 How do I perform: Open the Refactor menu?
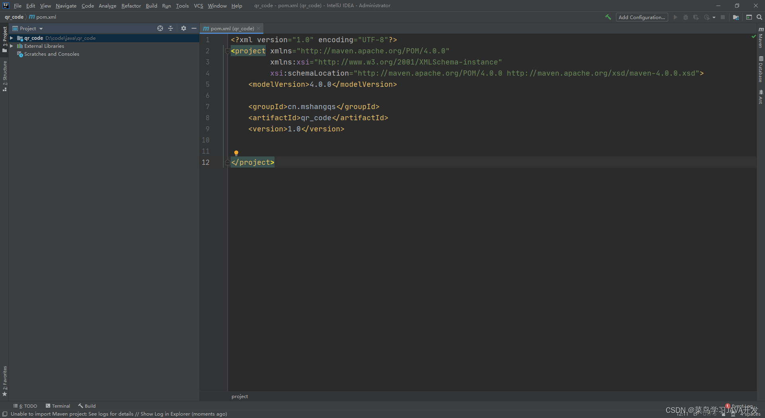(x=131, y=6)
